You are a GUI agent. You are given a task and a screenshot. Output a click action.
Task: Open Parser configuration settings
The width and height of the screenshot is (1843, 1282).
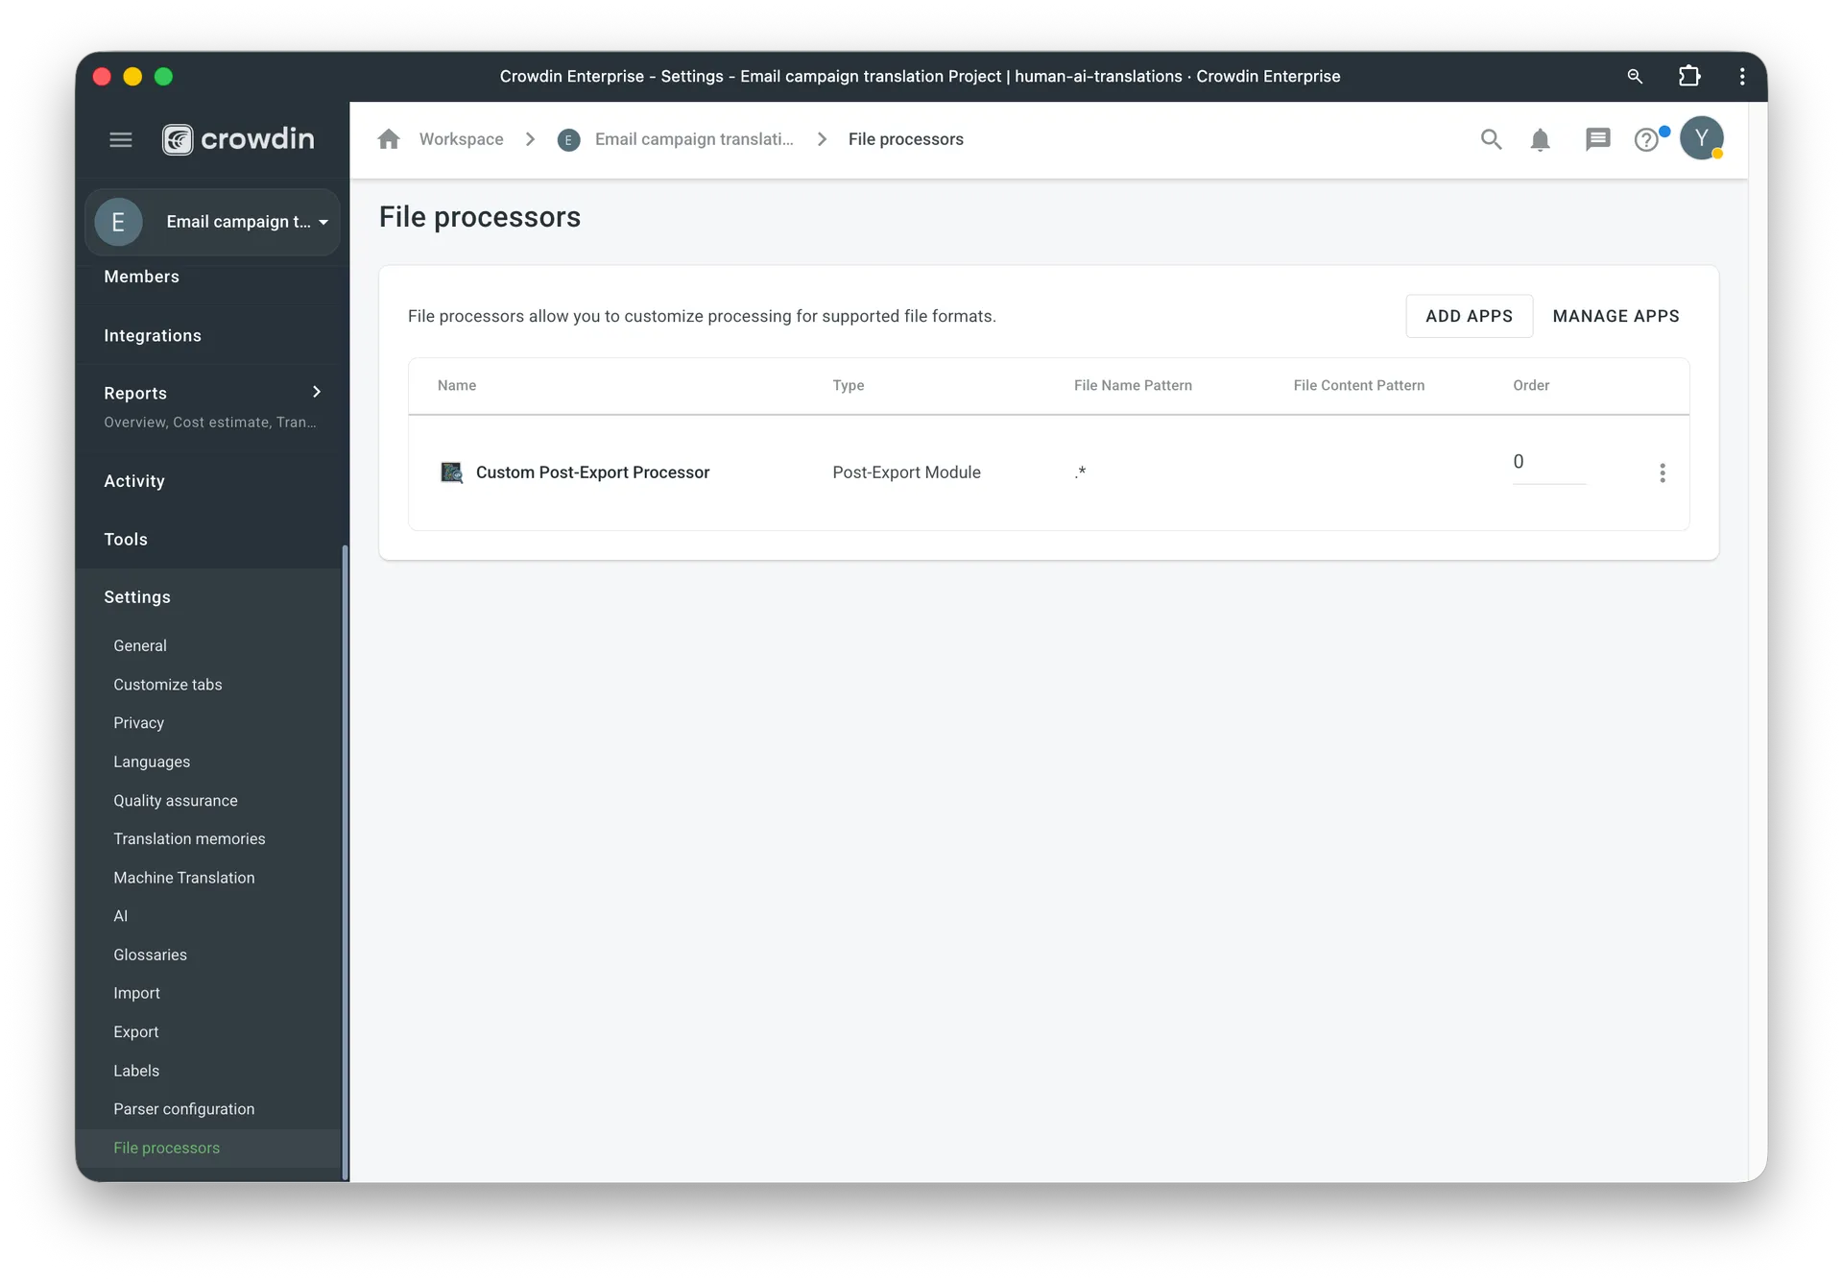(183, 1109)
